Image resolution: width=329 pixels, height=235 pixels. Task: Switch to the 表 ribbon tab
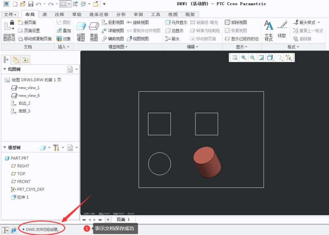click(x=45, y=14)
